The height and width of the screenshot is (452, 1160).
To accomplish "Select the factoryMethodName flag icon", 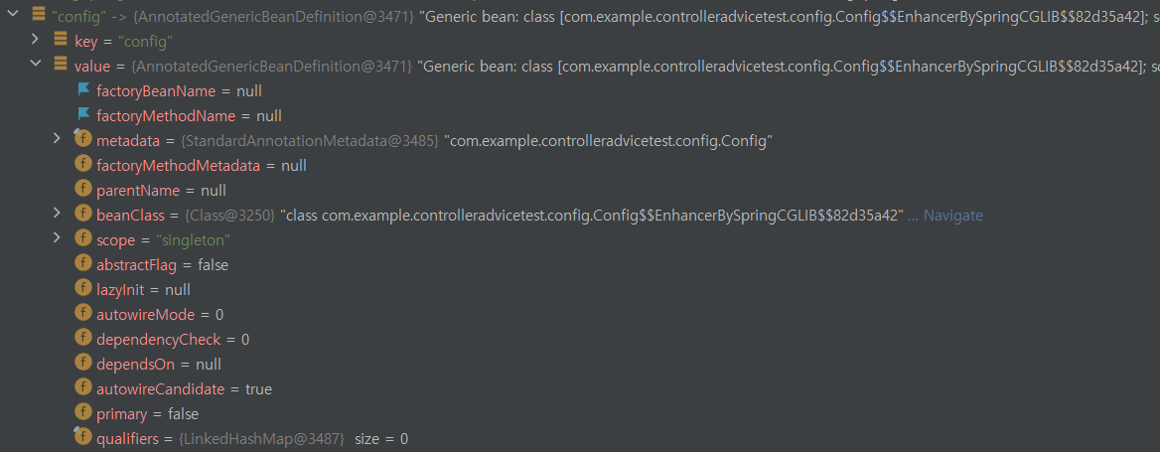I will tap(83, 114).
